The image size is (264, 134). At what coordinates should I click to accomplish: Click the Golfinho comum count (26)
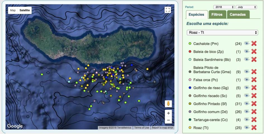pos(238,112)
